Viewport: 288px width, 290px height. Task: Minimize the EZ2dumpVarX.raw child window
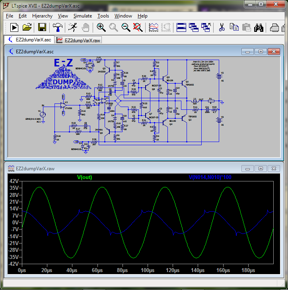(247, 169)
